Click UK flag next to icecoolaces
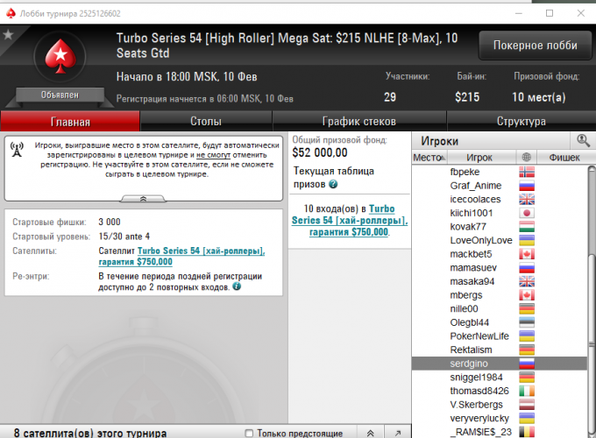596x438 pixels. [527, 200]
